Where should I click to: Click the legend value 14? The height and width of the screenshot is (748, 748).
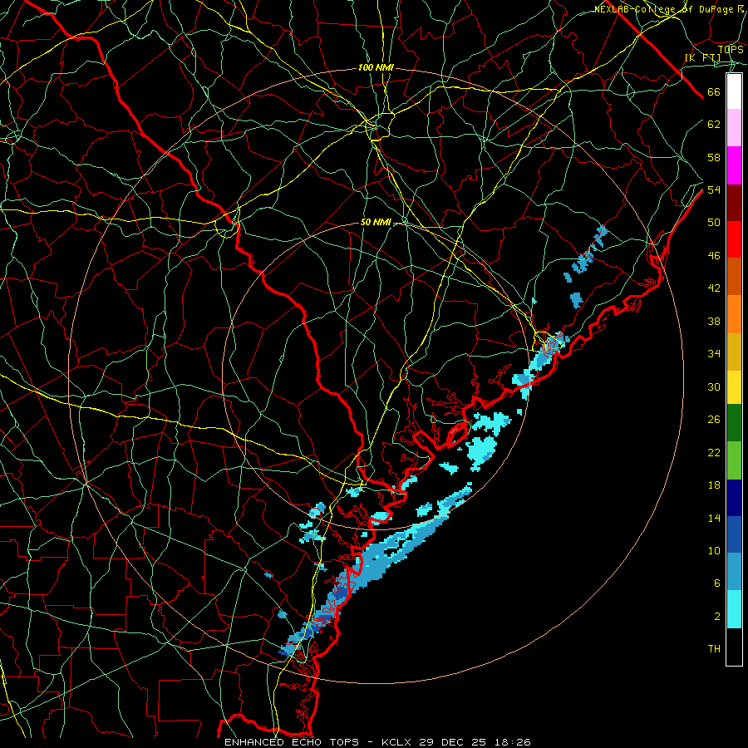[714, 518]
